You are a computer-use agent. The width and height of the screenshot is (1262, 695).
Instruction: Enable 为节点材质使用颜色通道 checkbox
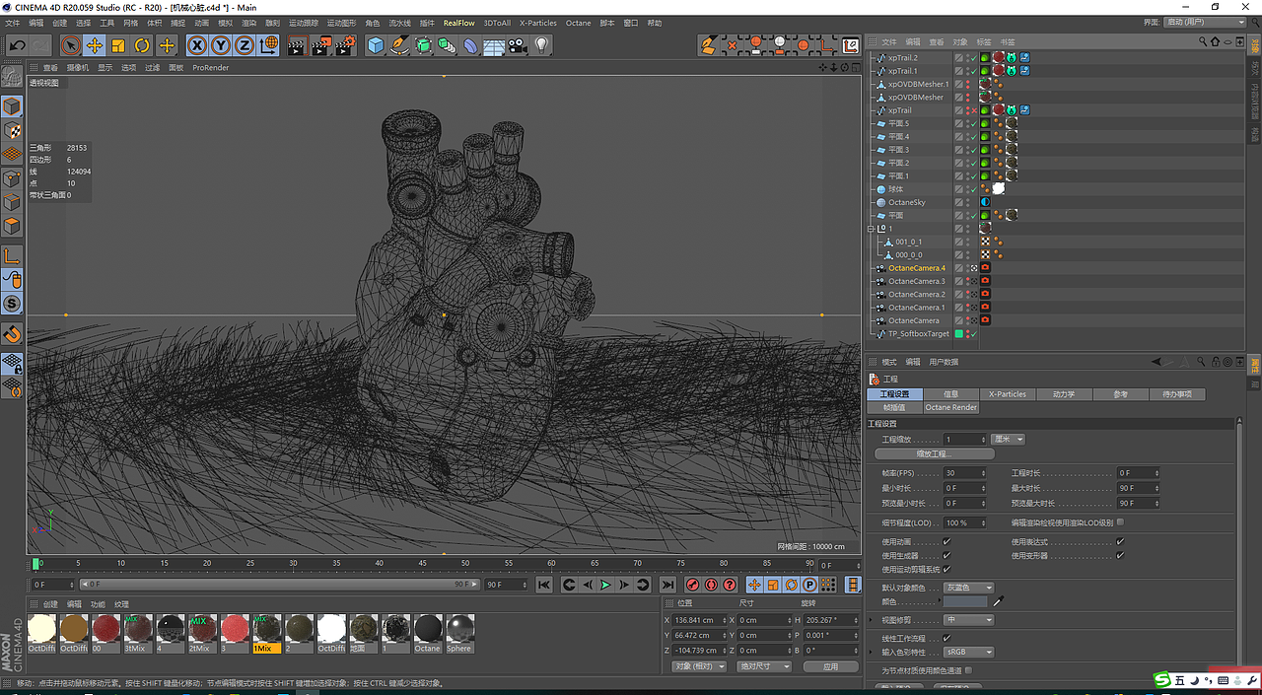click(x=969, y=670)
